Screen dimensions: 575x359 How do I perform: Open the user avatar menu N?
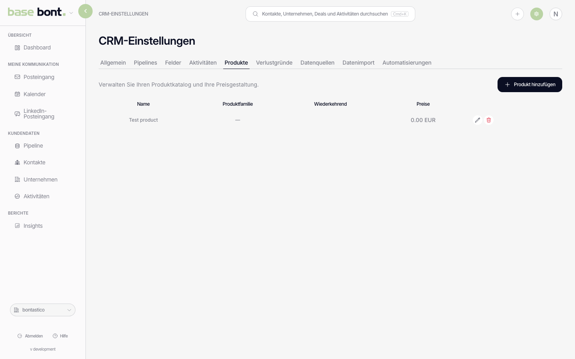pyautogui.click(x=556, y=14)
